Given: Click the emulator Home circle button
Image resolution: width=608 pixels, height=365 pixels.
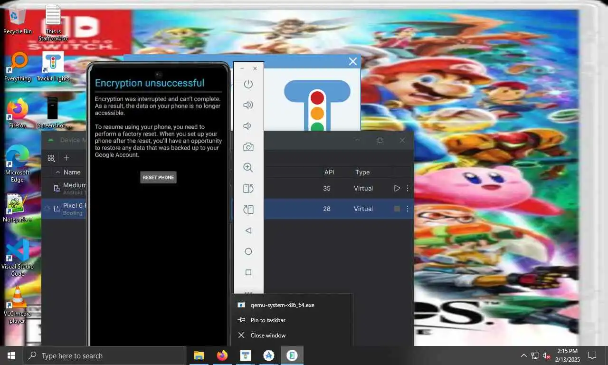Looking at the screenshot, I should (248, 251).
